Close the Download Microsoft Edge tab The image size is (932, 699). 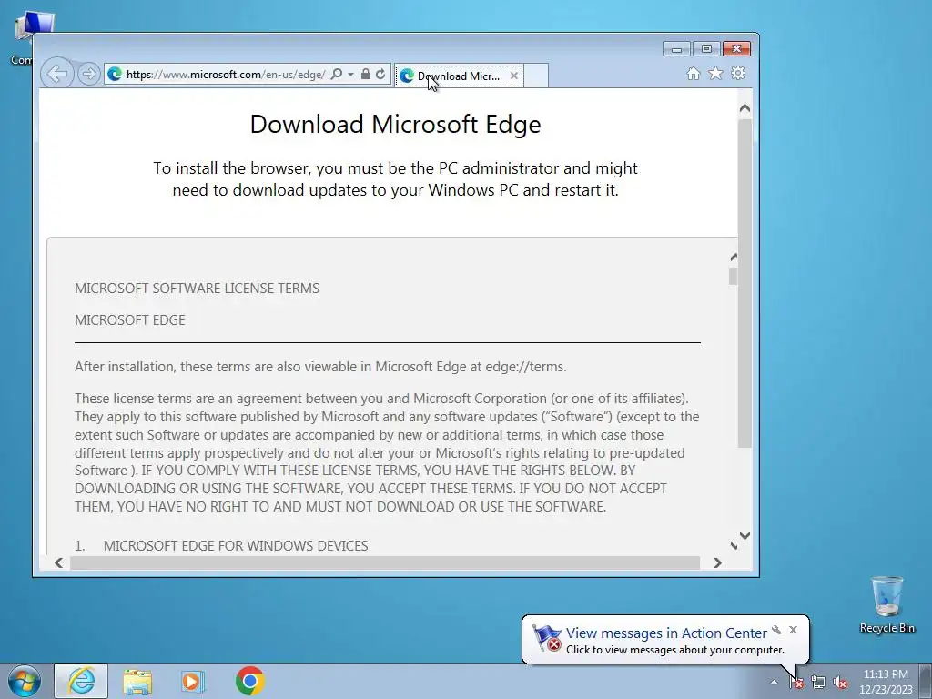(514, 76)
